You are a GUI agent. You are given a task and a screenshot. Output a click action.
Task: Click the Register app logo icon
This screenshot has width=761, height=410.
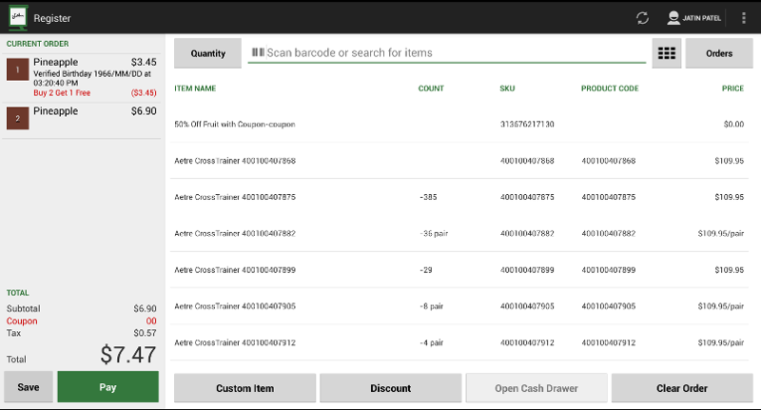(18, 17)
